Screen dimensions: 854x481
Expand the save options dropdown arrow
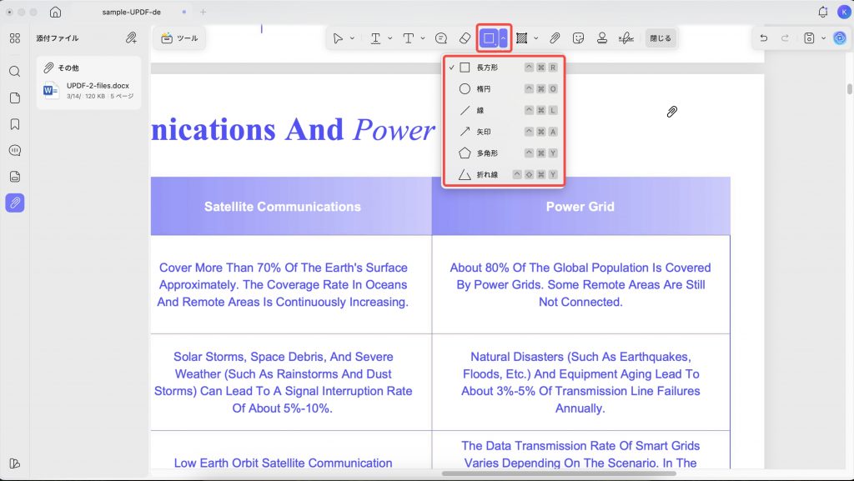click(823, 38)
